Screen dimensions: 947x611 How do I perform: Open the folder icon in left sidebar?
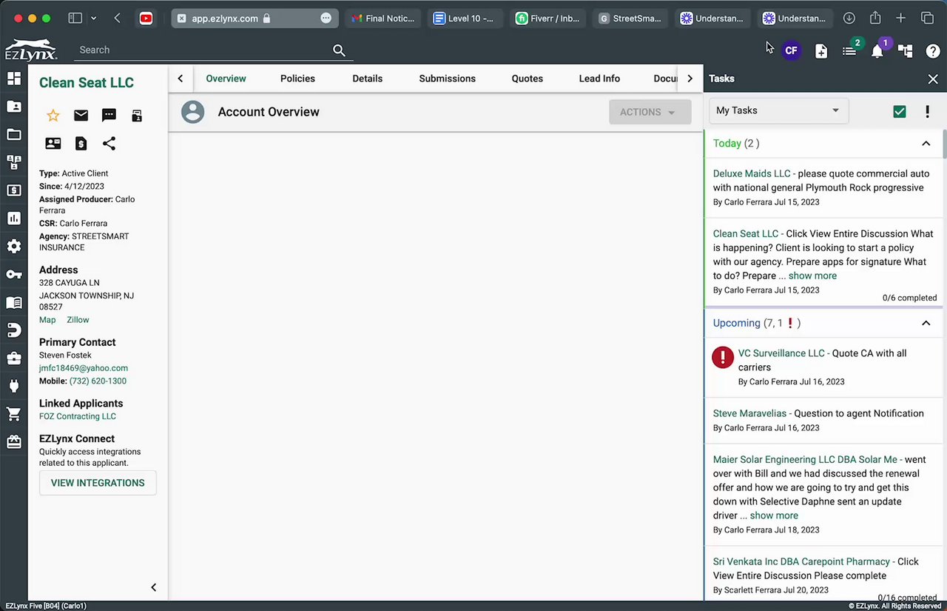coord(13,134)
